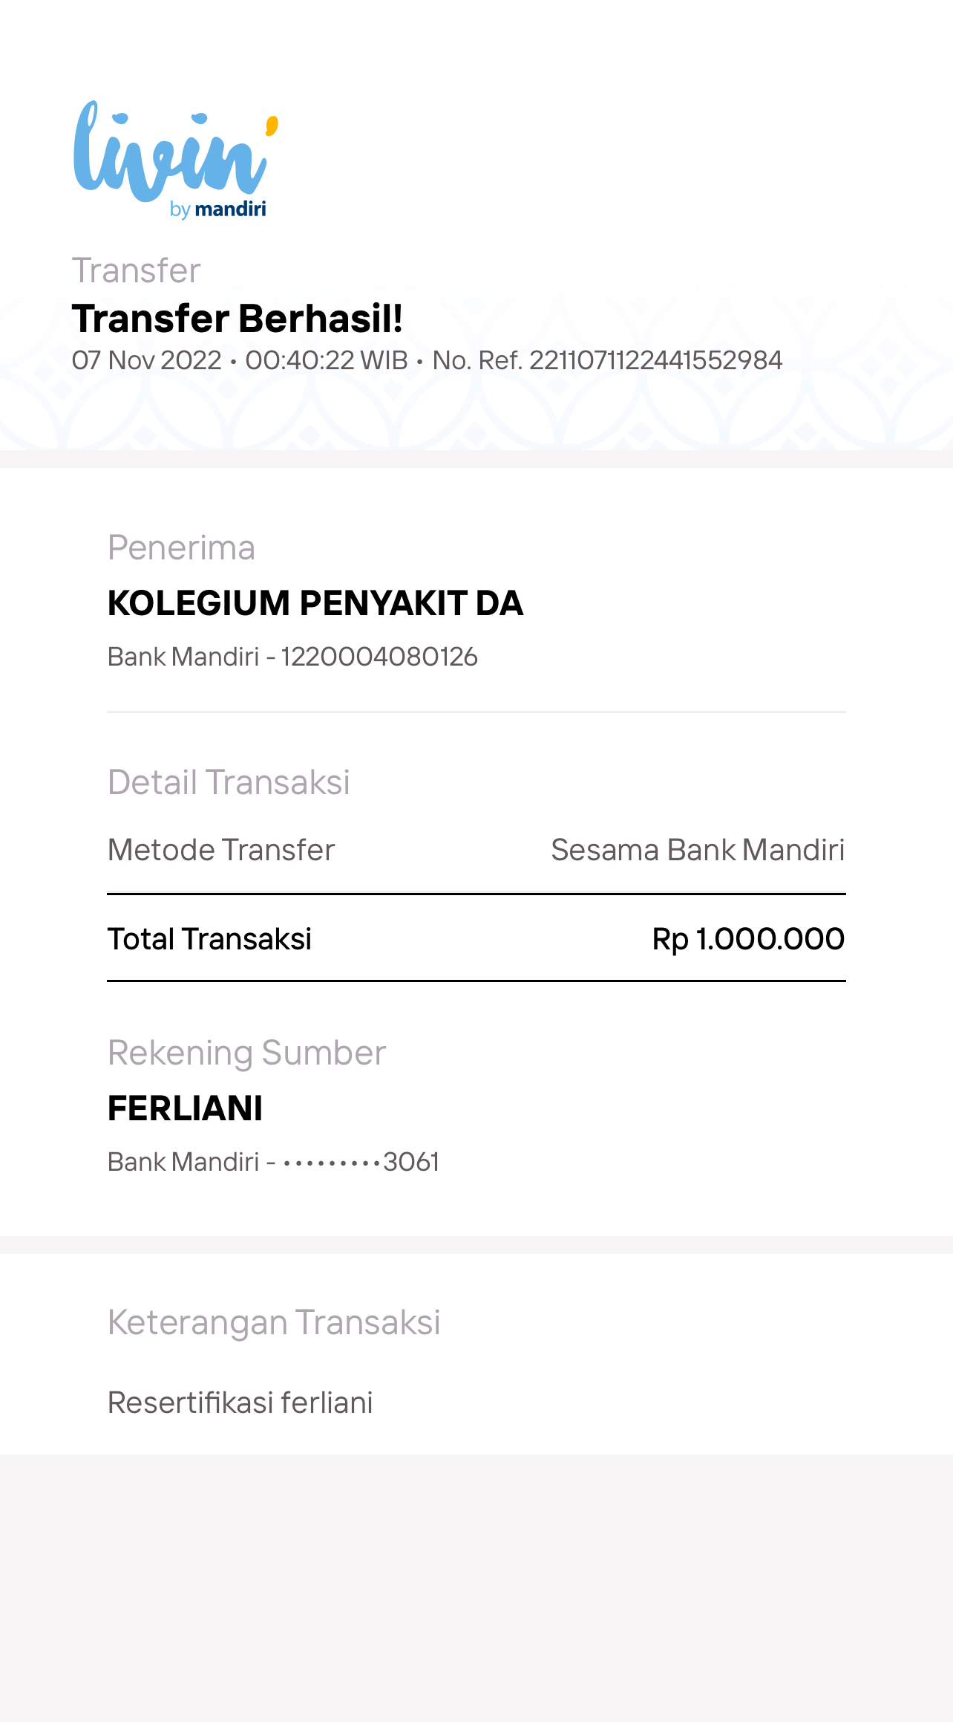Screen dimensions: 953x1722
Task: Select the Rp 1.000.000 amount
Action: pyautogui.click(x=748, y=939)
